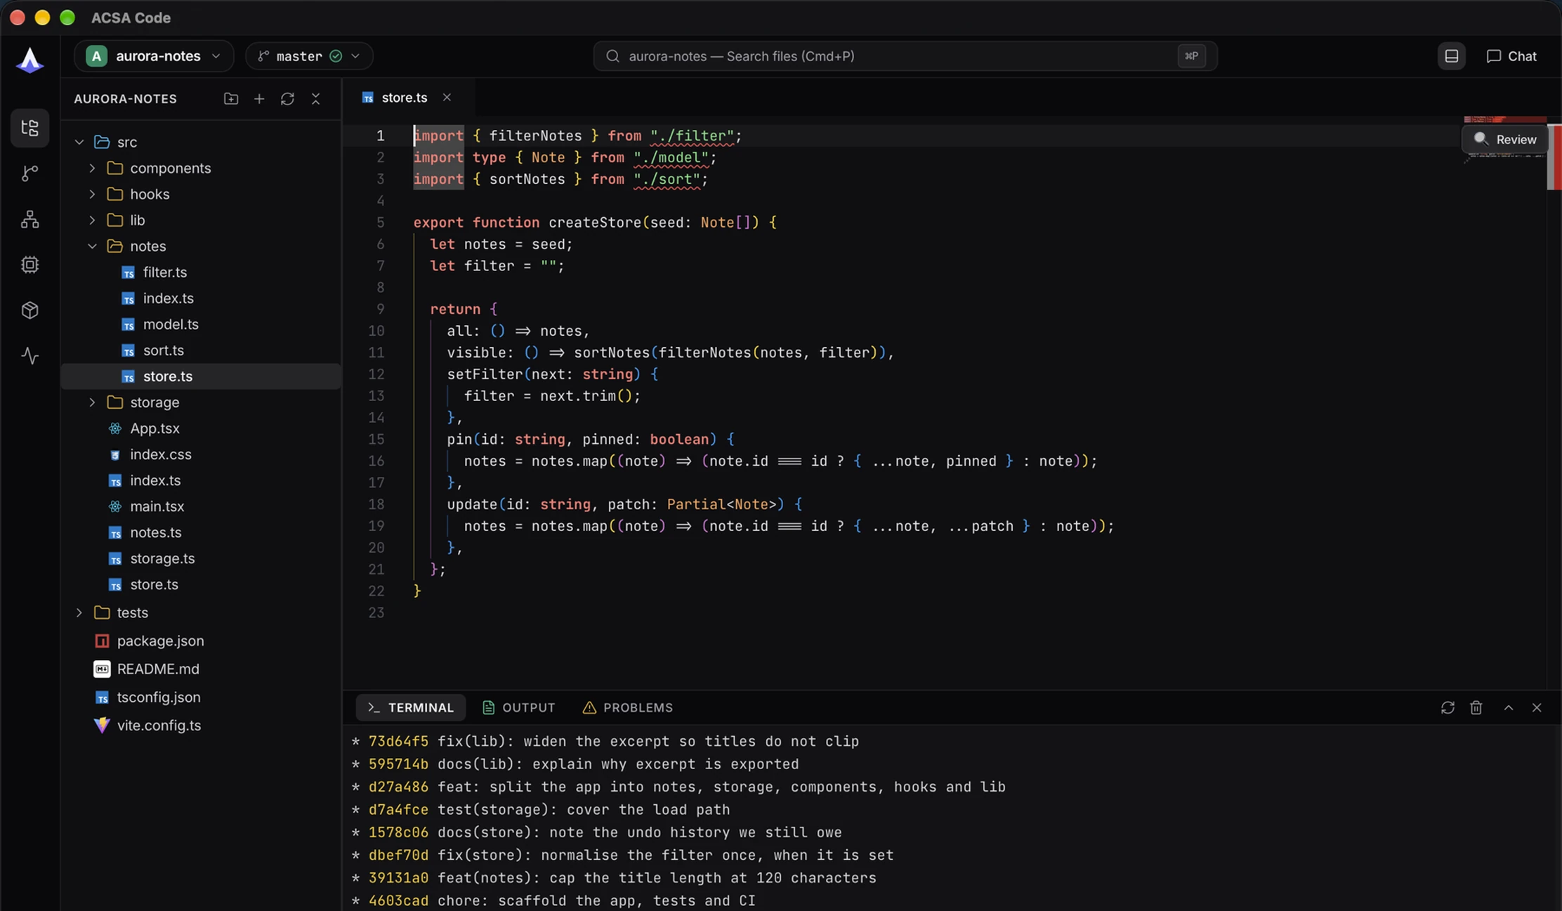Collapse all folders in explorer header

pyautogui.click(x=315, y=99)
